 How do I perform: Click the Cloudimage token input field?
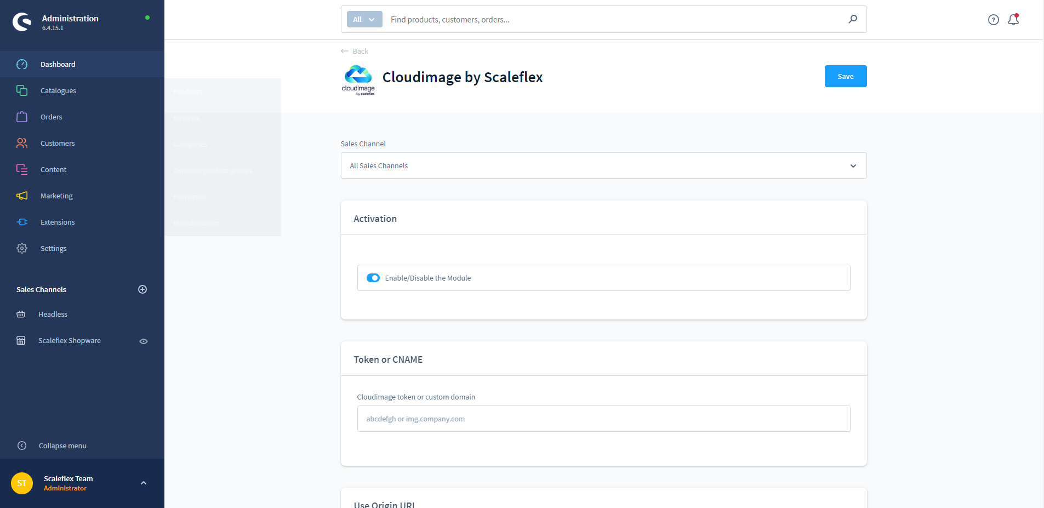pyautogui.click(x=604, y=419)
